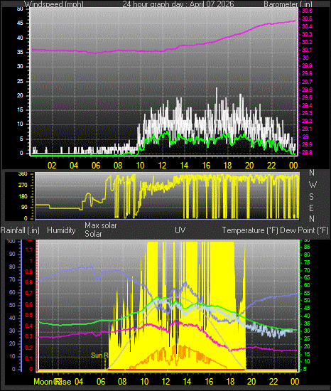Select the 30.5 barometer scale value
The height and width of the screenshot is (391, 331).
tap(307, 19)
